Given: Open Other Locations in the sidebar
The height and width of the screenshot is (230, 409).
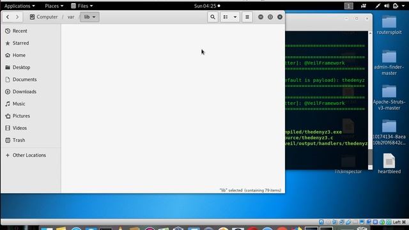Looking at the screenshot, I should pos(31,155).
